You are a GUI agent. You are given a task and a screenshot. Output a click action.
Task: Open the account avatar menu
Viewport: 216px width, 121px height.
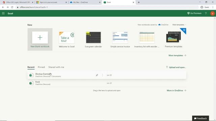click(212, 13)
